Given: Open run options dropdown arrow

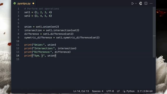Looking at the screenshot, I should [136, 3].
